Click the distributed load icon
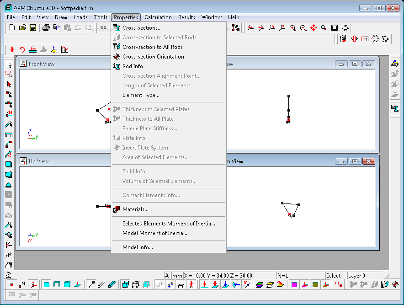This screenshot has width=404, height=305. (x=33, y=49)
